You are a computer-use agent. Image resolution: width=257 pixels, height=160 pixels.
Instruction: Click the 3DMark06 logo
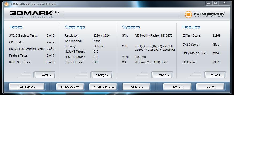[x=34, y=14]
